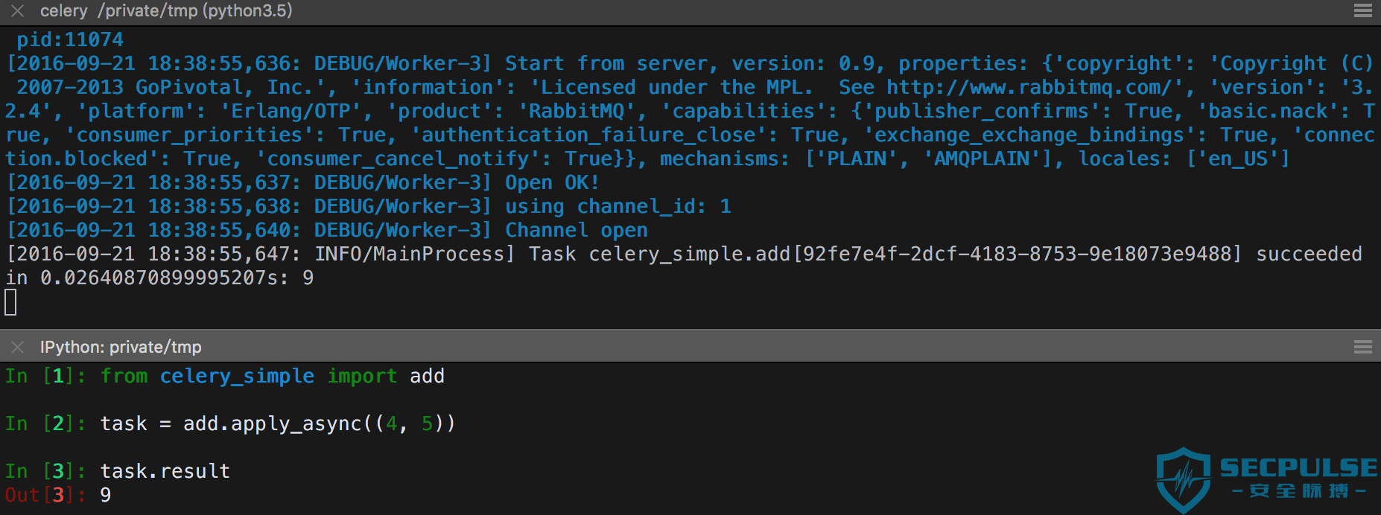Click the 'task.result' input line
The height and width of the screenshot is (515, 1381).
click(x=165, y=471)
